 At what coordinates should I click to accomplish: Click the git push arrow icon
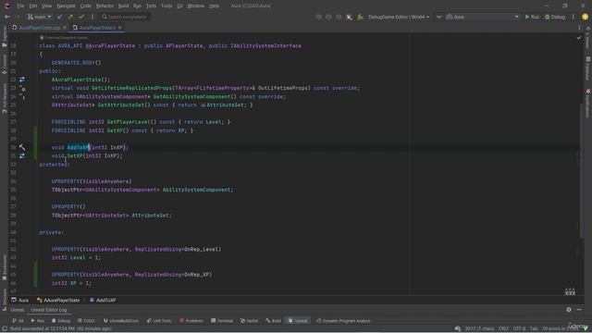70,17
